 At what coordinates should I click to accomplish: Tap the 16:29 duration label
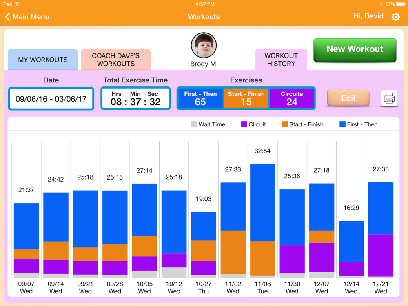coord(351,208)
